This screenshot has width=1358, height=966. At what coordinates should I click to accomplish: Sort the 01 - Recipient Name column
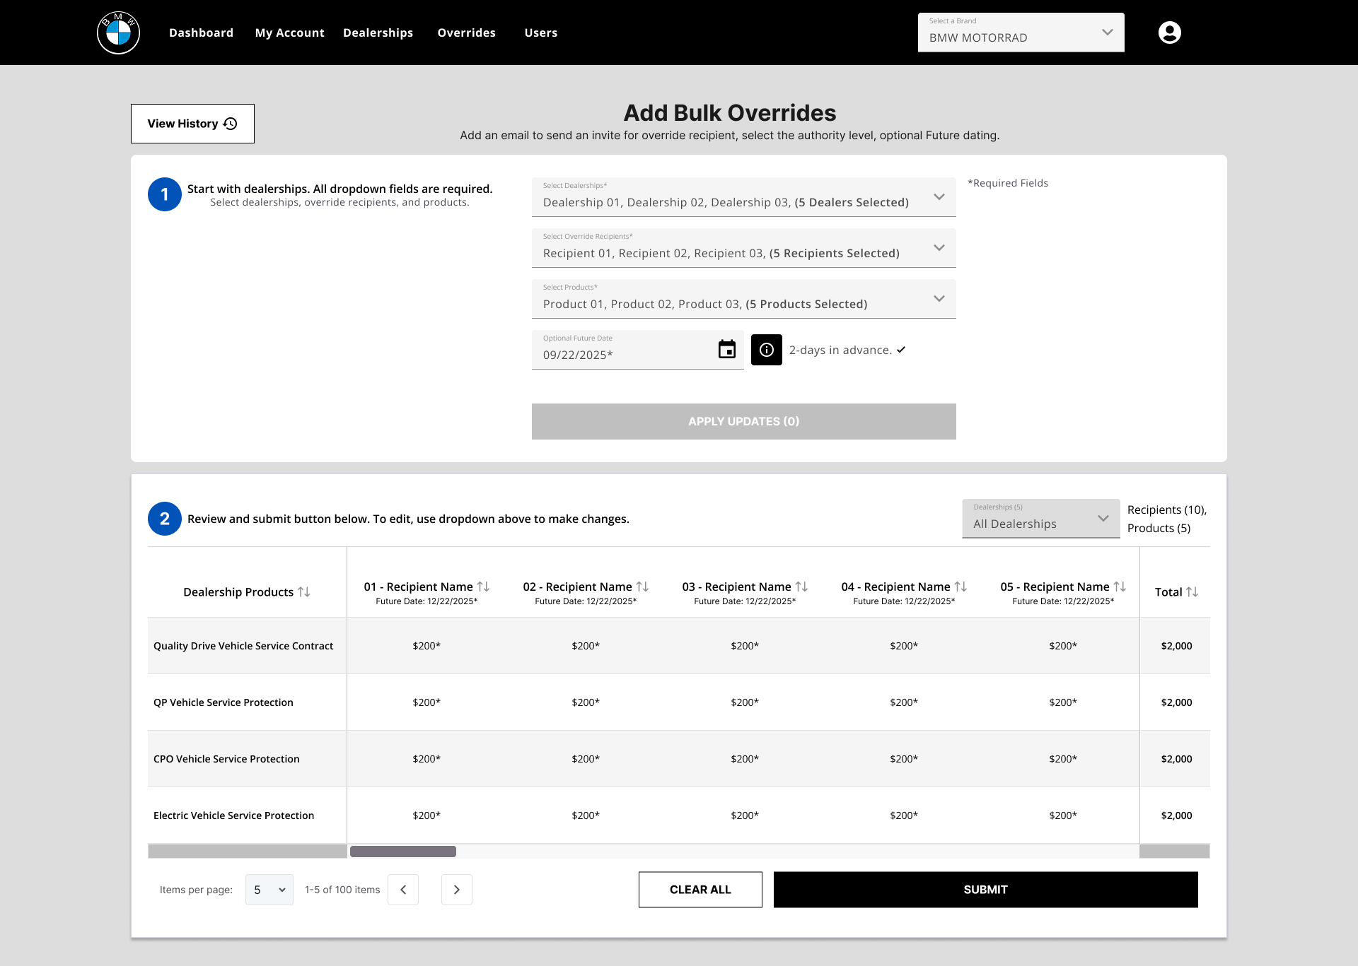click(483, 587)
